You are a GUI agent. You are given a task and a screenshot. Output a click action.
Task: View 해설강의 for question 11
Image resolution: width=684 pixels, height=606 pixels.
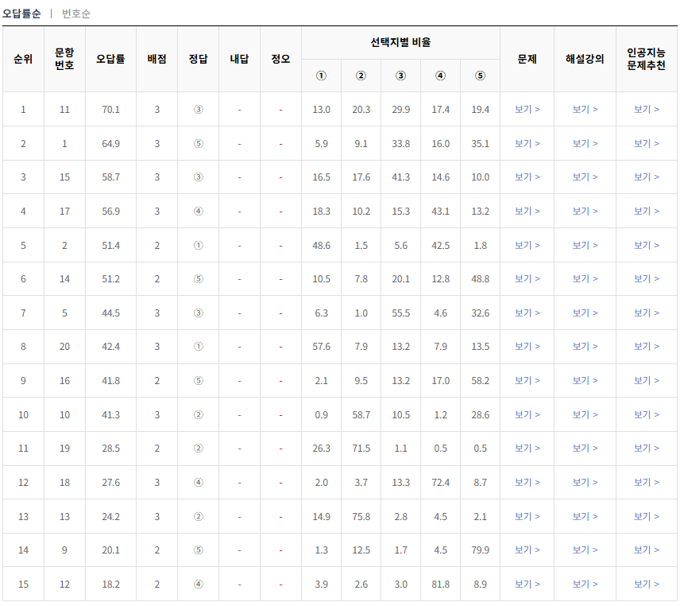[x=585, y=110]
